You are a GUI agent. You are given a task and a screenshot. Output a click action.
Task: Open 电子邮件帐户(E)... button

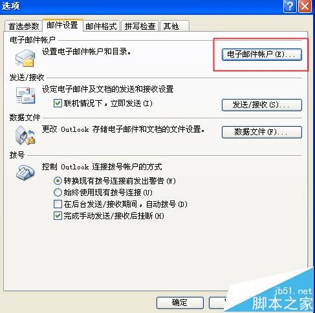coord(262,54)
